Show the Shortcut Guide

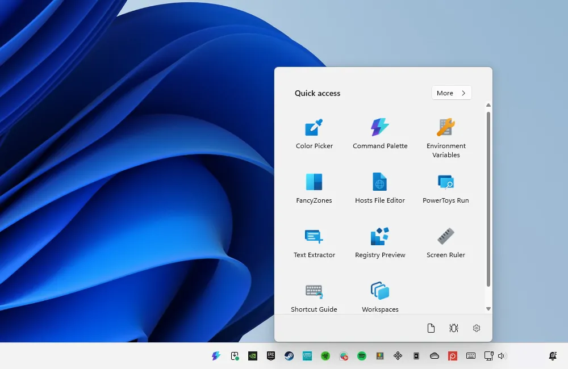coord(314,297)
